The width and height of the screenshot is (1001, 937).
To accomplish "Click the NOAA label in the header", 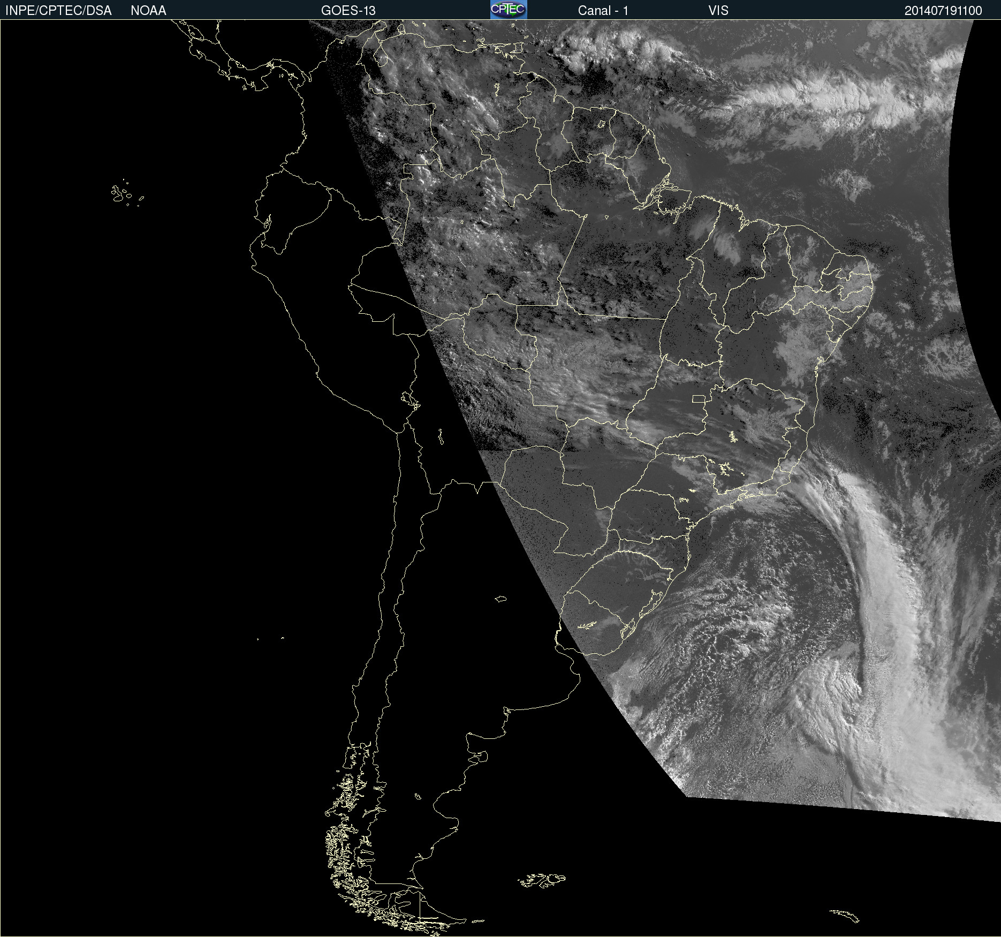I will click(148, 10).
